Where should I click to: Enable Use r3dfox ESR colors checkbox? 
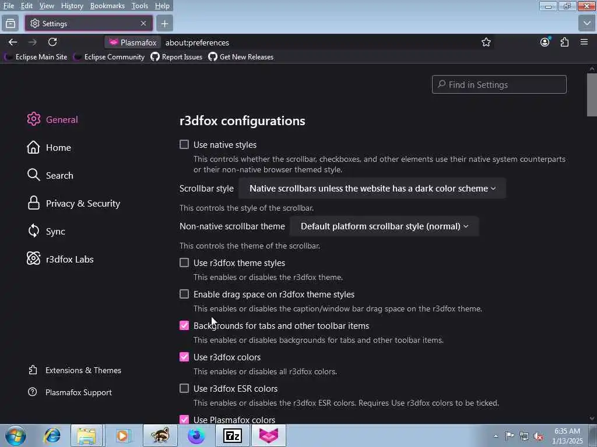point(184,388)
